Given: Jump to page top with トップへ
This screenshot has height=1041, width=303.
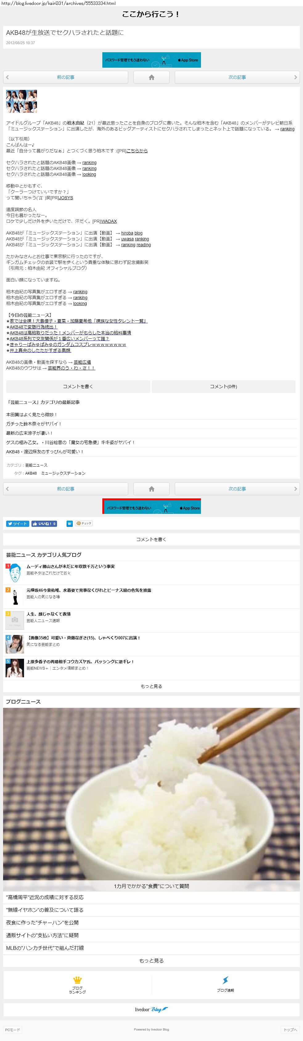Looking at the screenshot, I should (x=290, y=1029).
